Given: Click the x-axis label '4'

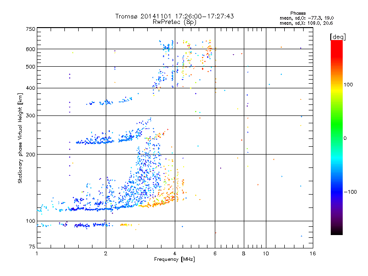Looking at the screenshot, I should [175, 253].
